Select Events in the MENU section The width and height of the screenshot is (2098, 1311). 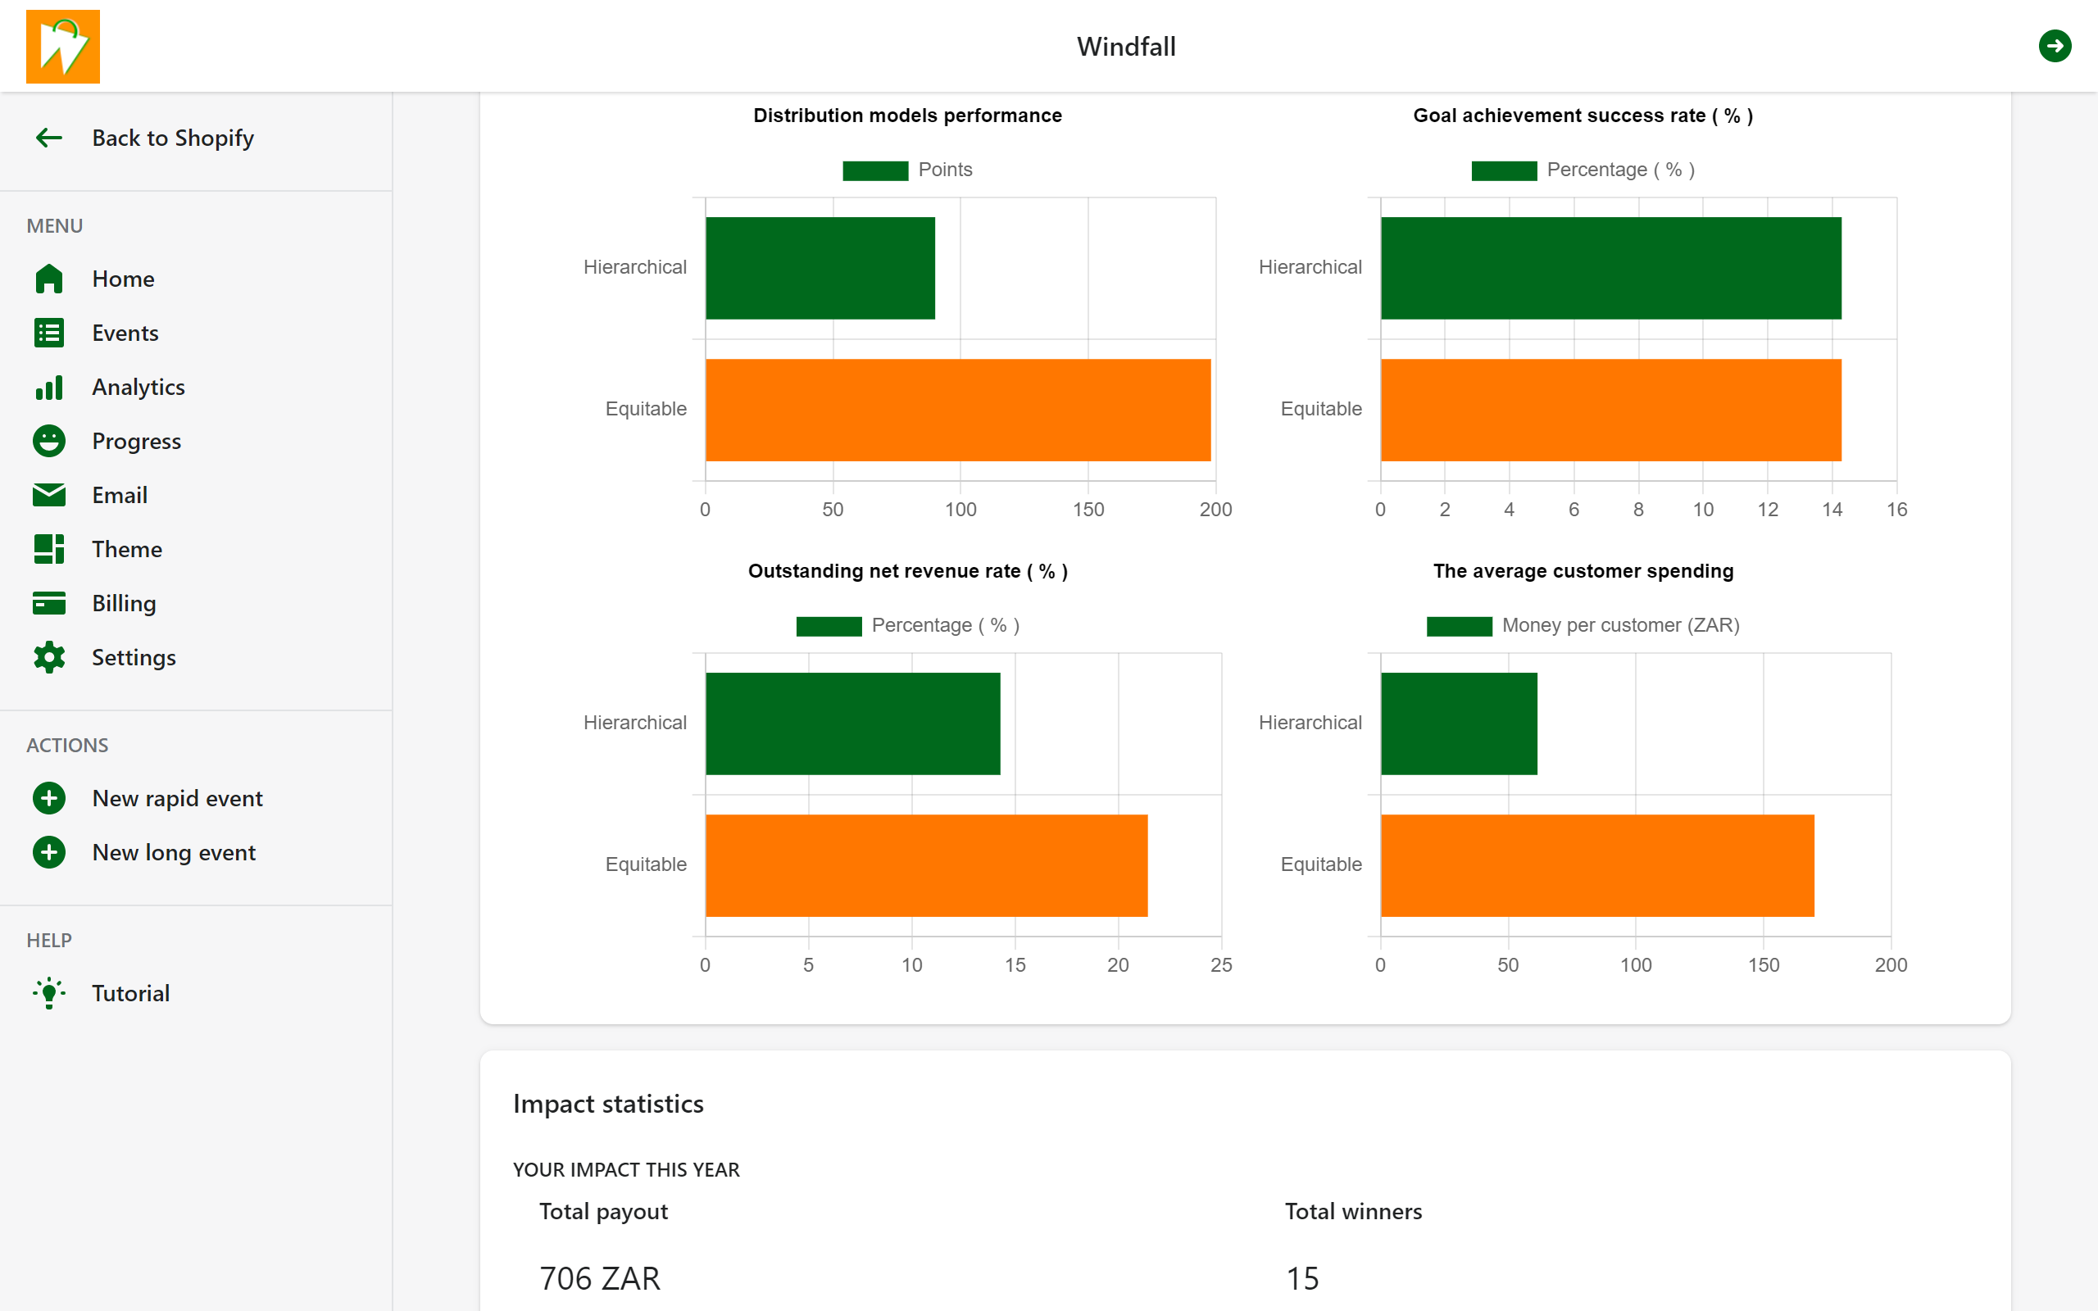tap(125, 332)
